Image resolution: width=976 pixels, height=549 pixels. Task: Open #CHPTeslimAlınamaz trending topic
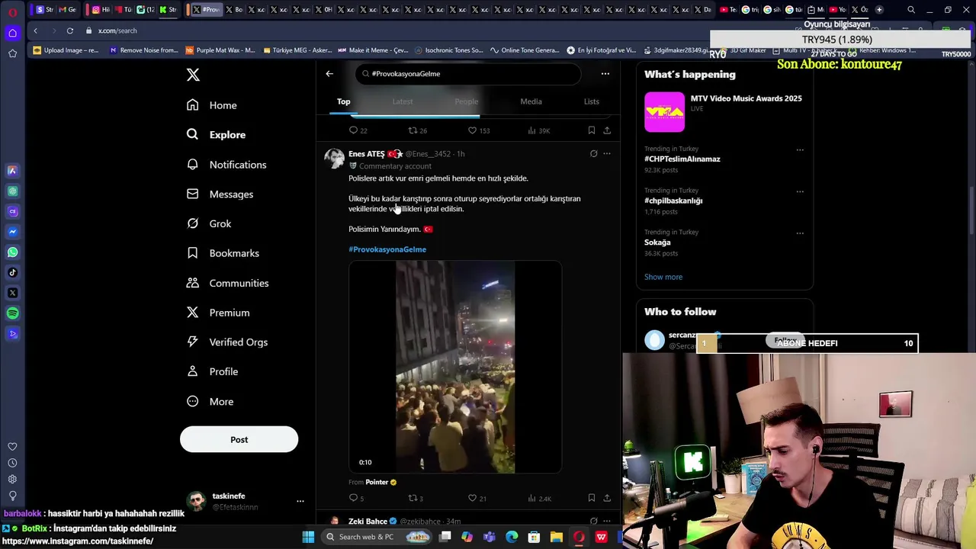(x=682, y=159)
